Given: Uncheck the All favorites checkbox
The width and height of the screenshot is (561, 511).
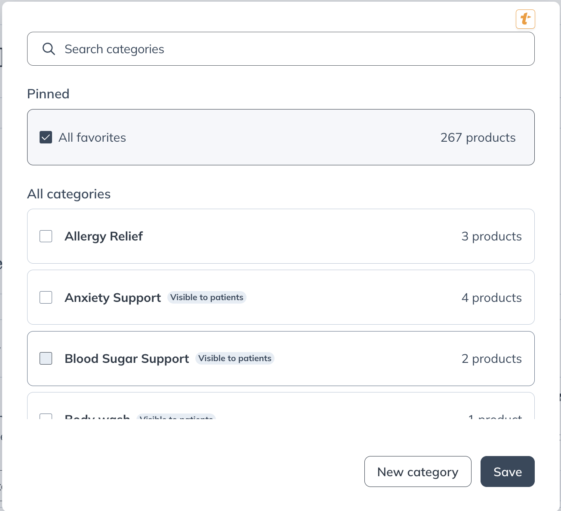Looking at the screenshot, I should (x=46, y=137).
